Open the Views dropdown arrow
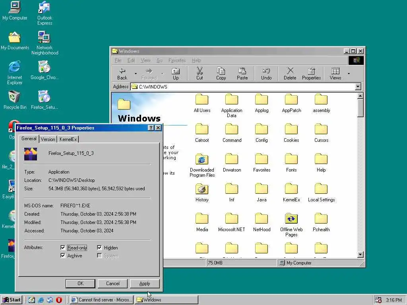The height and width of the screenshot is (305, 407). (x=349, y=73)
